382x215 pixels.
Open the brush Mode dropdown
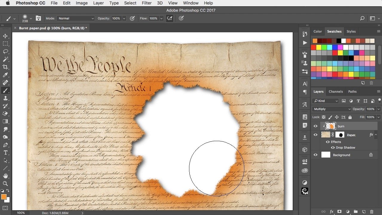76,18
